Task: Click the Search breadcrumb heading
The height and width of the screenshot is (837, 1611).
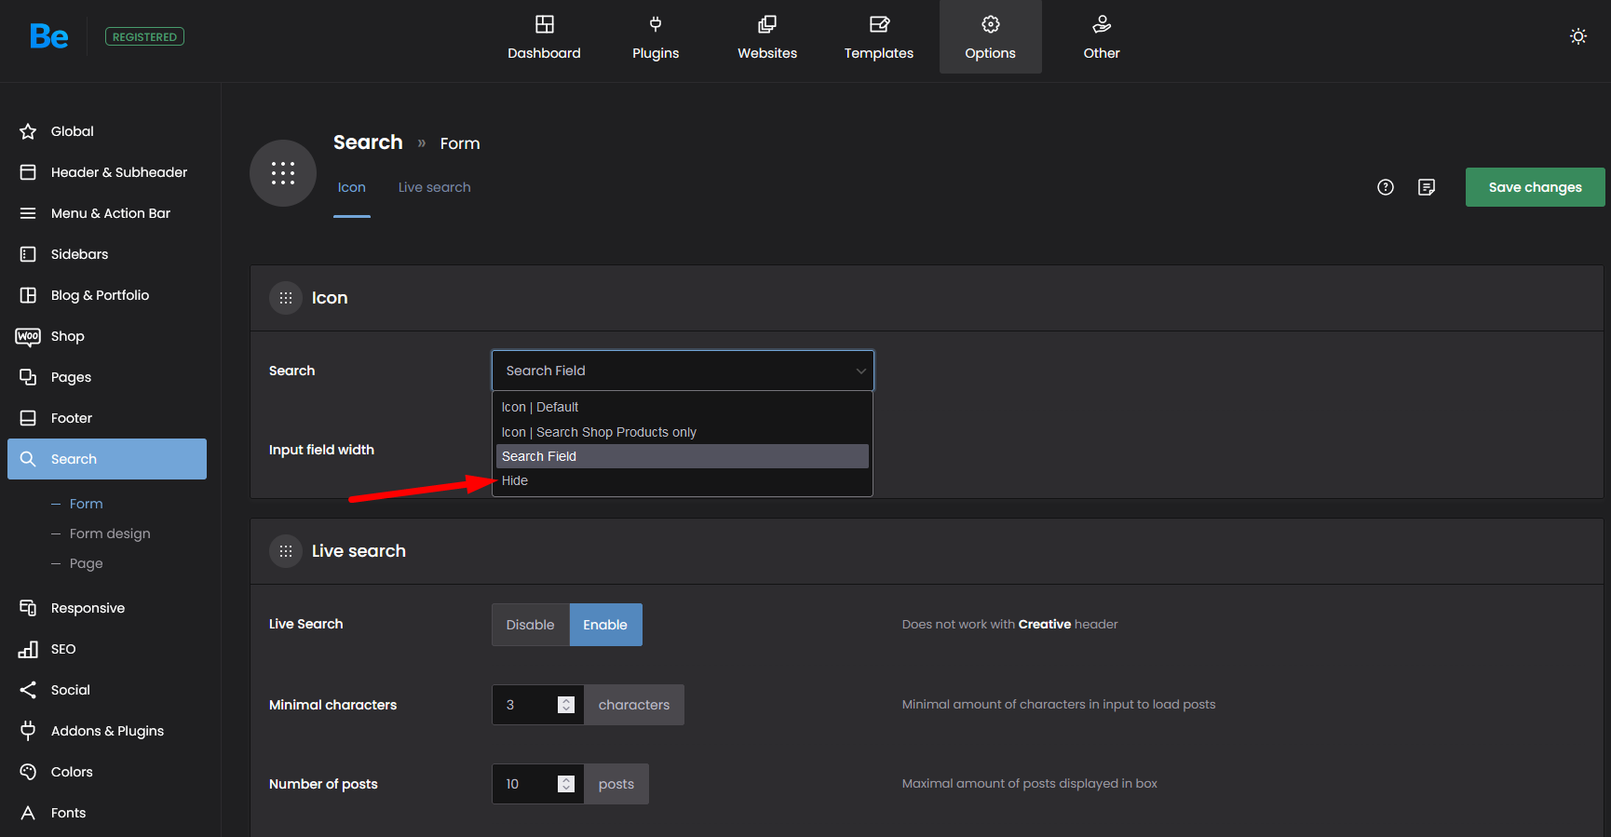Action: (x=368, y=142)
